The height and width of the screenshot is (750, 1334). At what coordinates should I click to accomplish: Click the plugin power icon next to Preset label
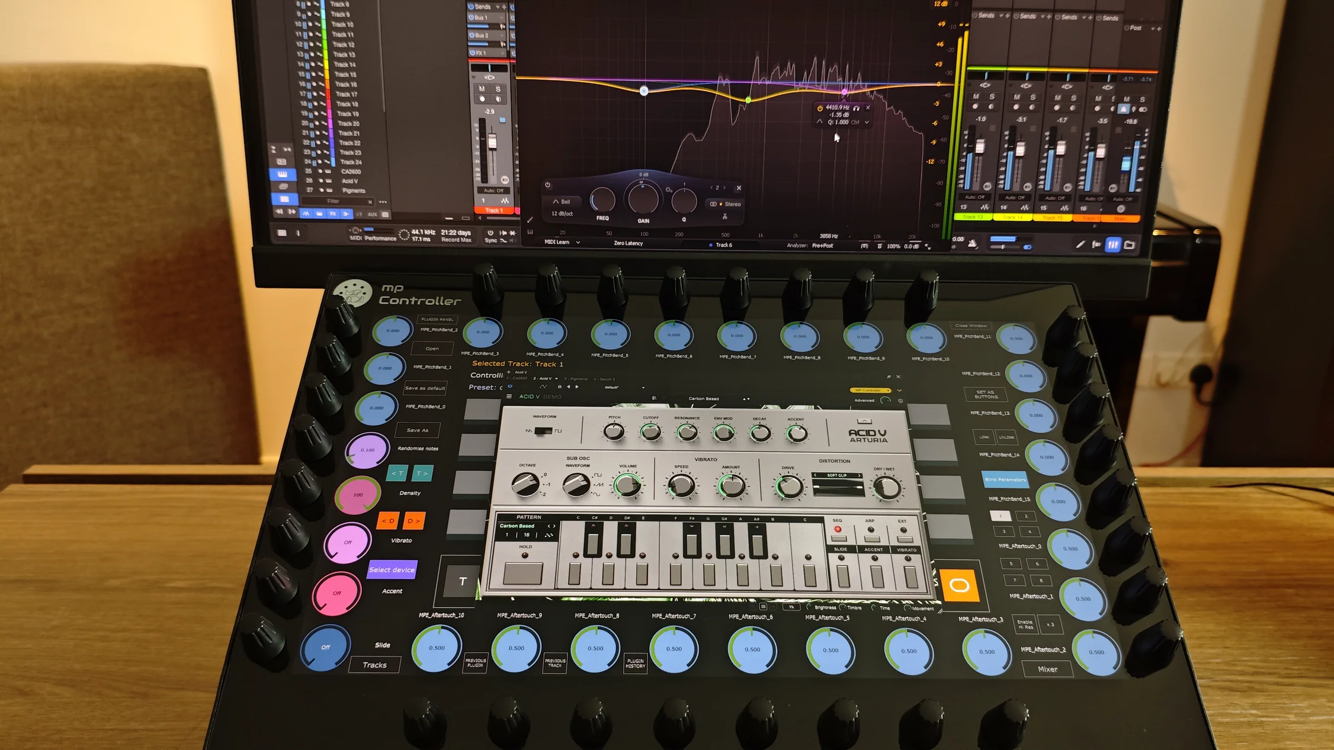tap(509, 387)
